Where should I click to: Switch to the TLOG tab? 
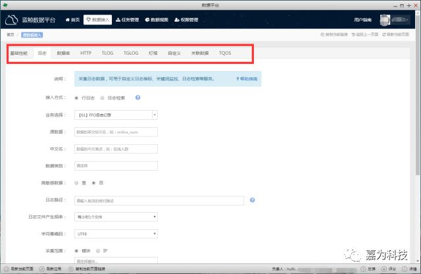tap(107, 53)
